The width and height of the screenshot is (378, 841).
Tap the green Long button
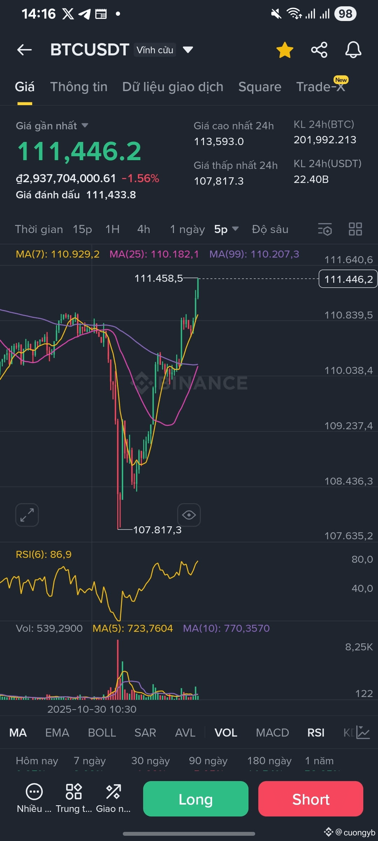click(196, 799)
